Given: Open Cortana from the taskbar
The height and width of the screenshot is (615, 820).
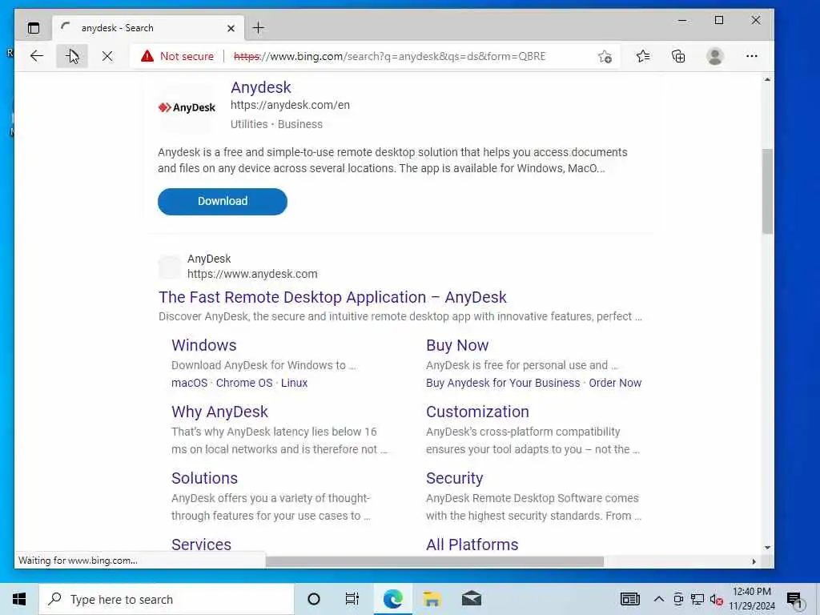Looking at the screenshot, I should tap(314, 599).
